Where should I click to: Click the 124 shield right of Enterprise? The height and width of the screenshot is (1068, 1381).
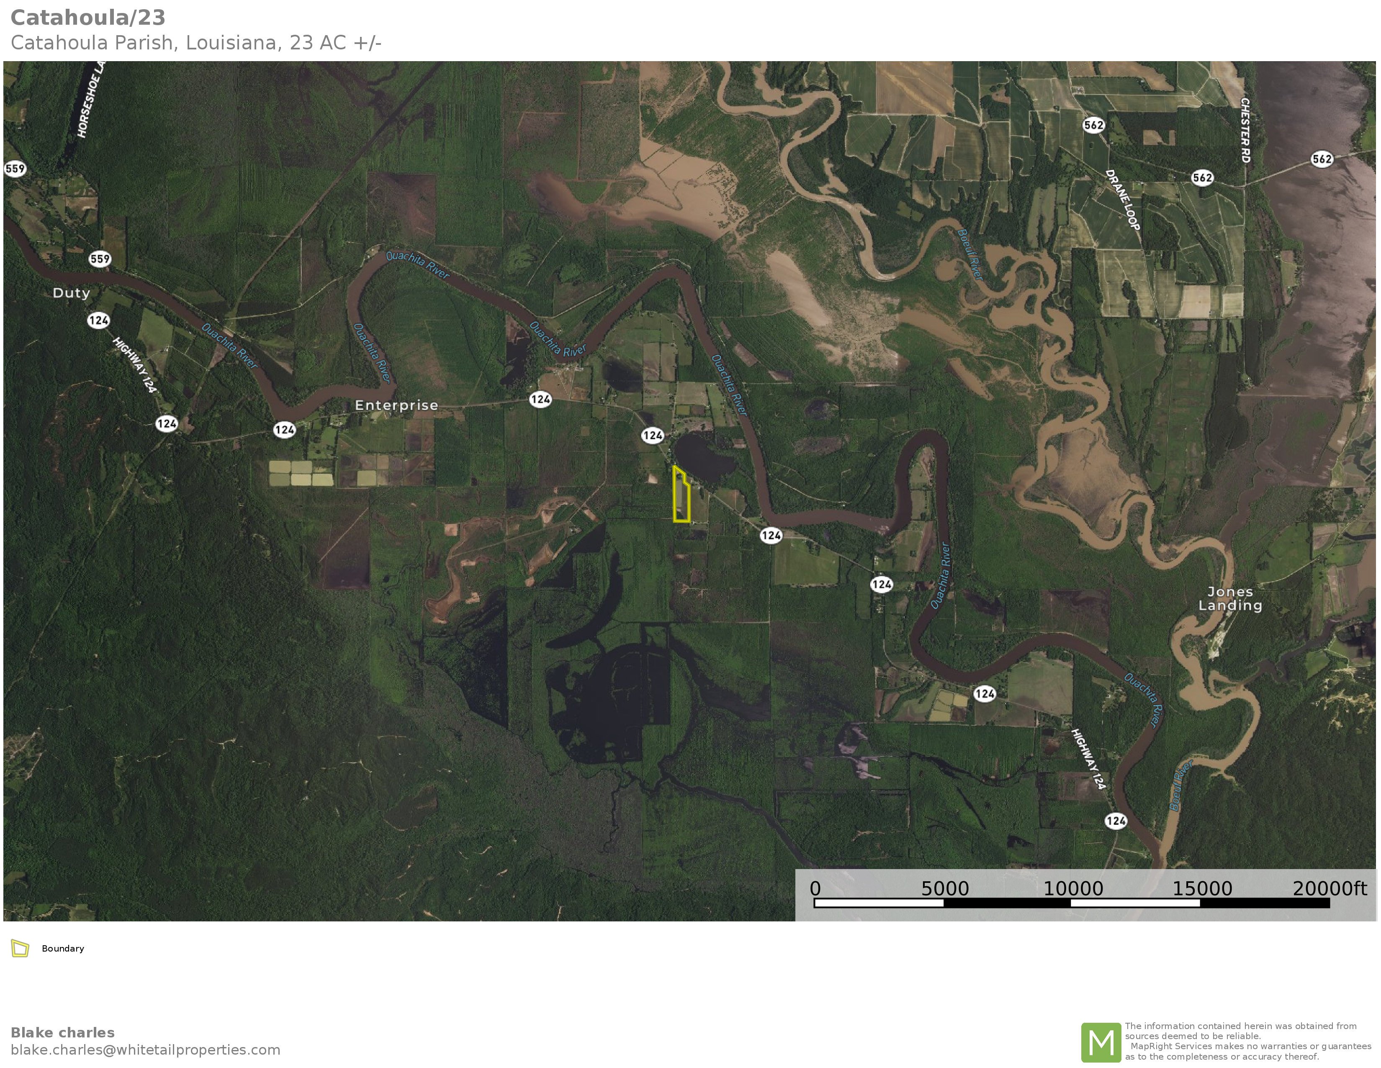click(x=540, y=399)
